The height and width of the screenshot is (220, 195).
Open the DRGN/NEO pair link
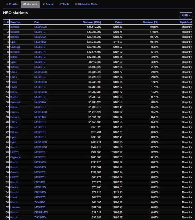coord(41,212)
